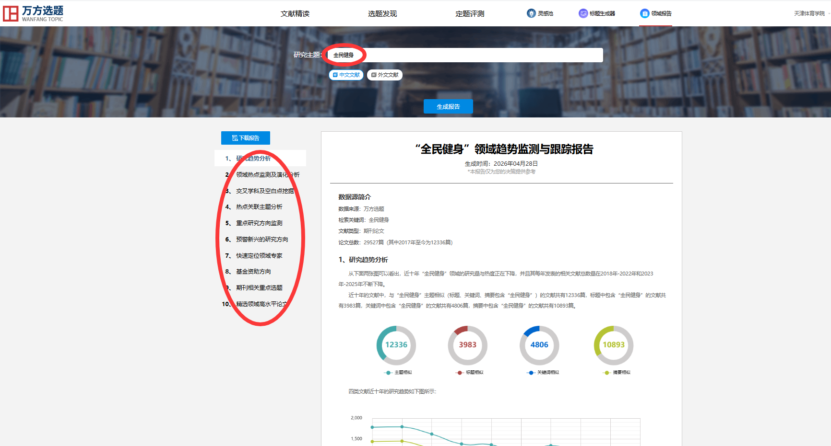Screen dimensions: 831x446
Task: Expand the 天津体育学院 account dropdown
Action: coord(811,13)
